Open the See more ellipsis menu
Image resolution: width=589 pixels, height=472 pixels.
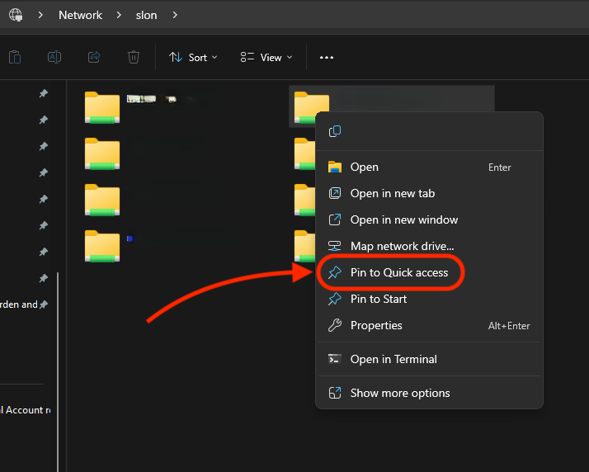[x=327, y=58]
